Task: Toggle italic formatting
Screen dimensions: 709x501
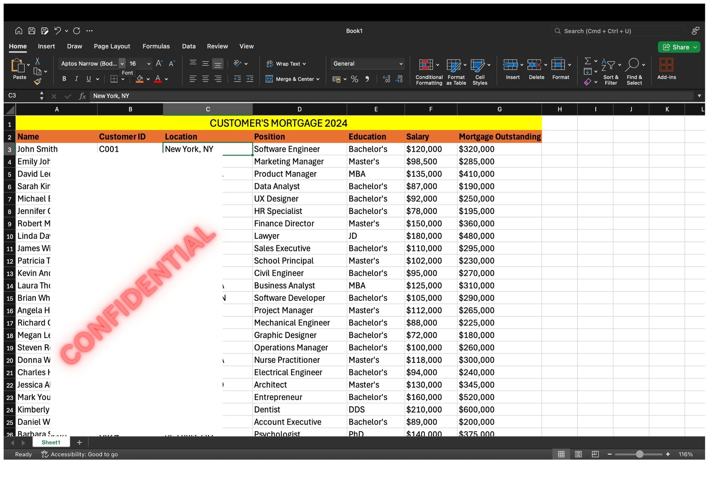Action: pos(76,79)
